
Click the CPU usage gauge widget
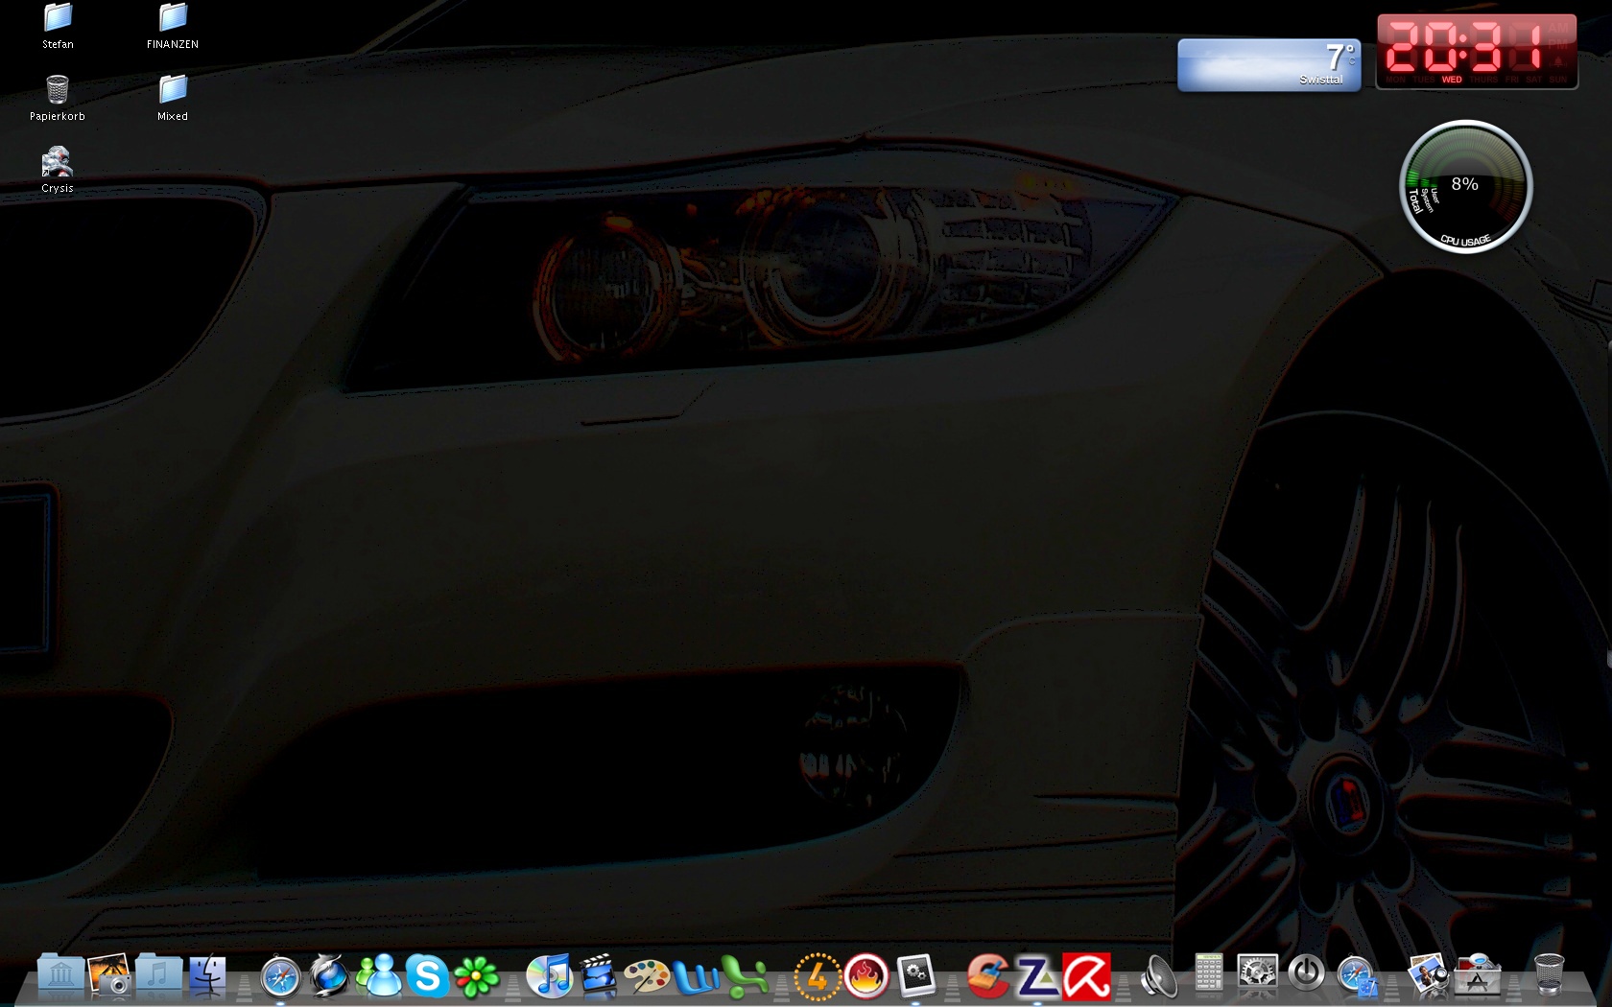coord(1465,186)
